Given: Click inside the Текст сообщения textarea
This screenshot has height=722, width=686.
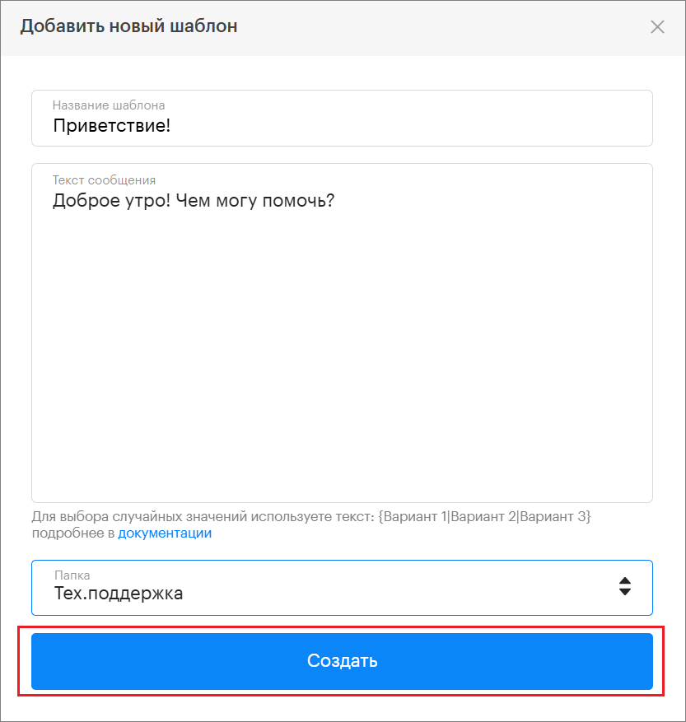Looking at the screenshot, I should pos(342,329).
